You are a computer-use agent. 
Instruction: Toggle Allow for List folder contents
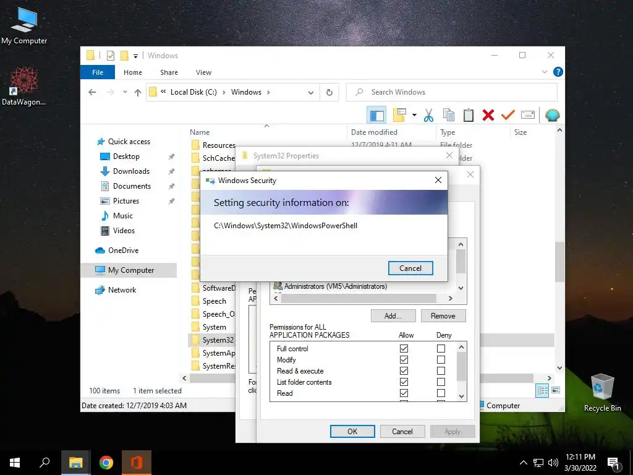(404, 382)
